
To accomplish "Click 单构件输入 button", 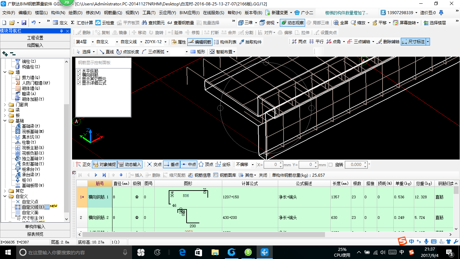I will click(x=35, y=227).
